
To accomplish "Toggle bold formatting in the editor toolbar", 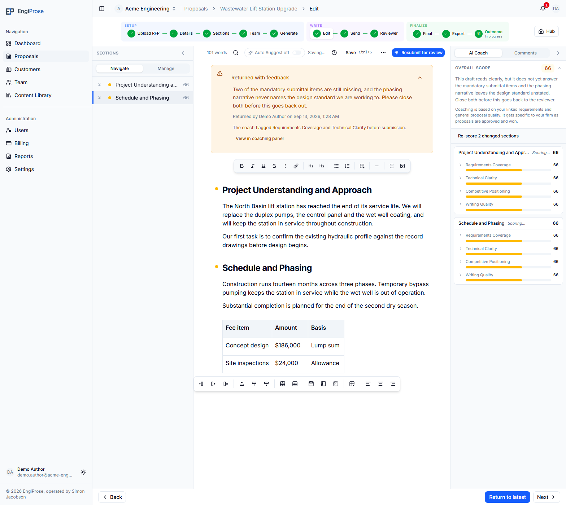I will point(242,166).
